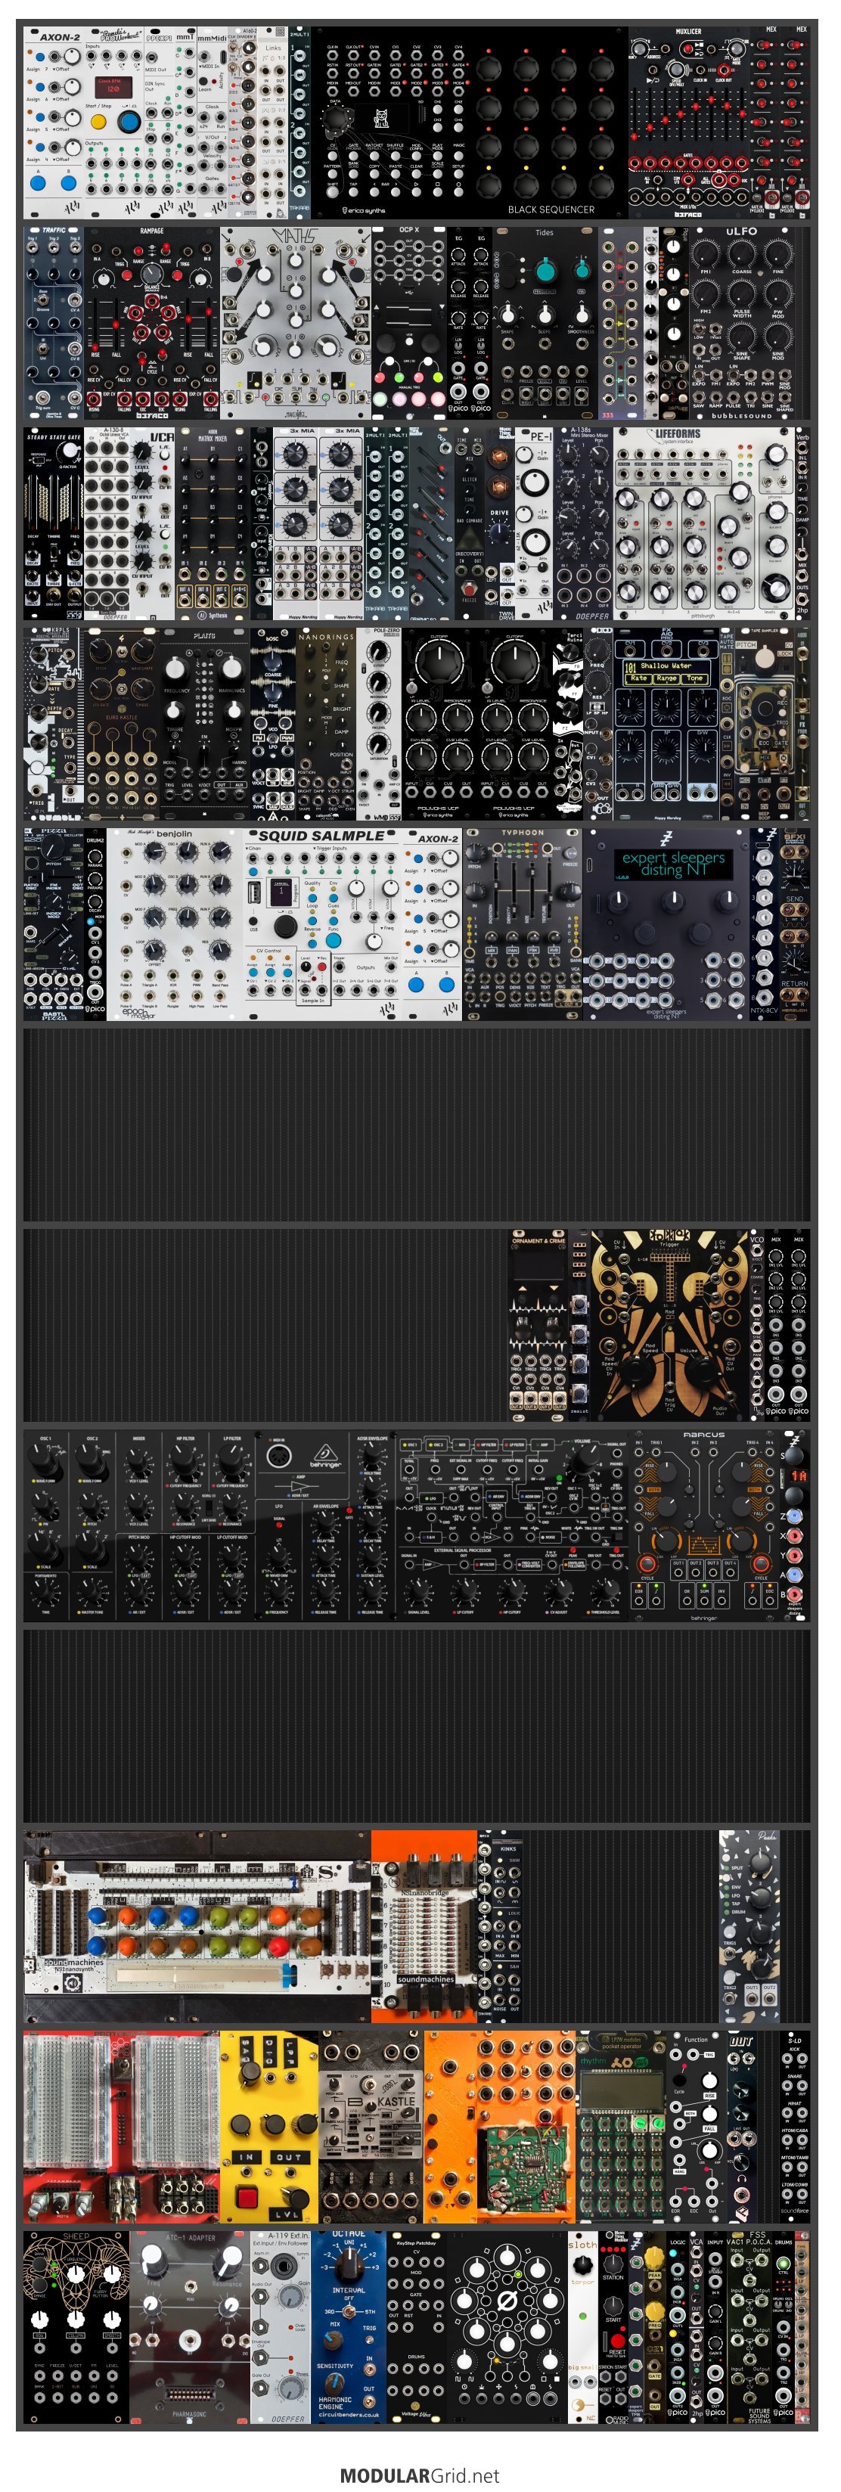Select the mmMidi module

(x=210, y=123)
